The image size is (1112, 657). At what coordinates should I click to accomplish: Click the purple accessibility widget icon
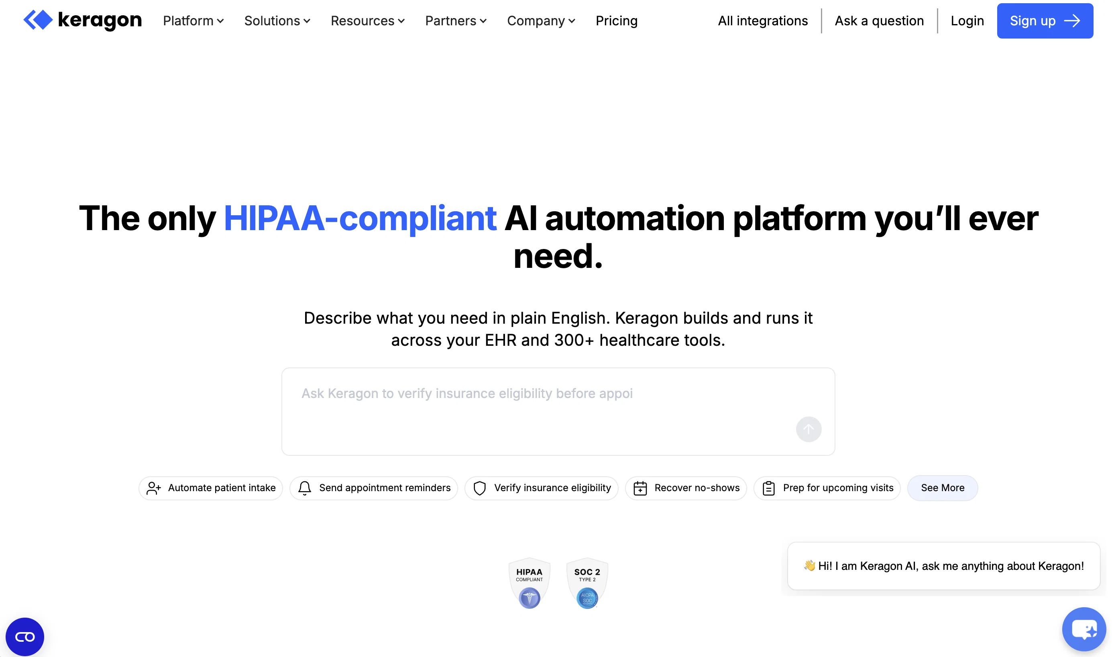tap(25, 637)
